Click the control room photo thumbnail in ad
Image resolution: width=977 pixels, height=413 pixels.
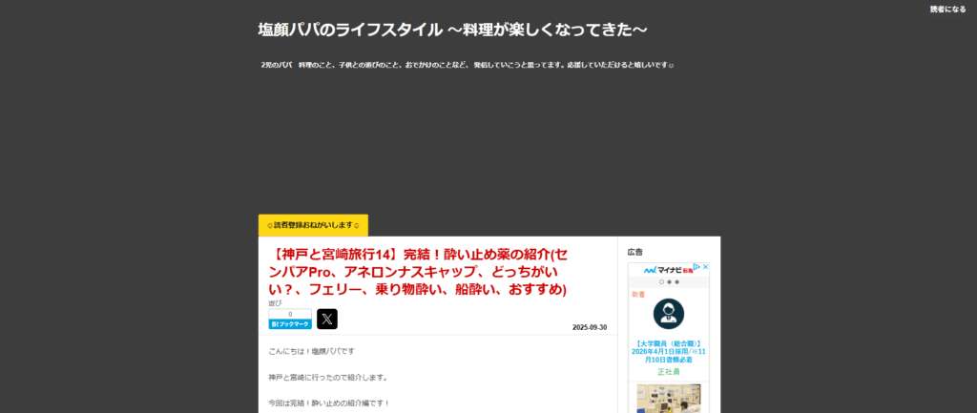[668, 398]
